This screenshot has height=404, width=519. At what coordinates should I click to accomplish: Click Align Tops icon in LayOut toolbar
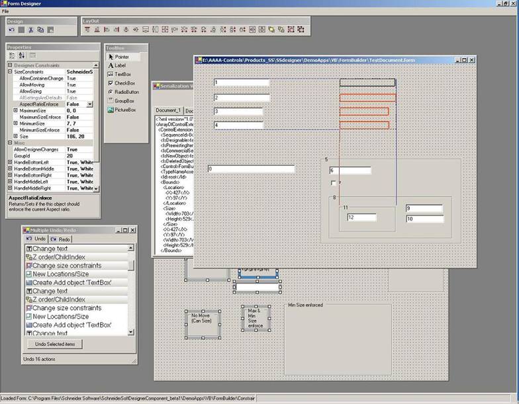tap(87, 29)
